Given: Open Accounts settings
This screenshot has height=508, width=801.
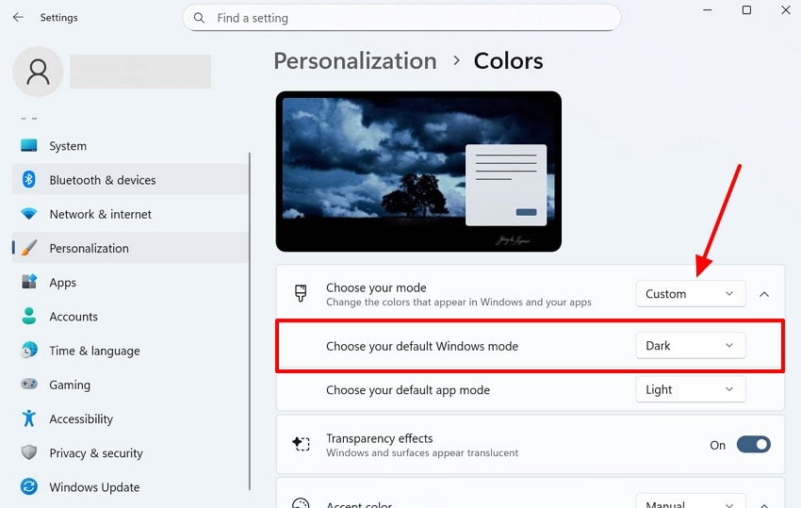Looking at the screenshot, I should (x=130, y=317).
